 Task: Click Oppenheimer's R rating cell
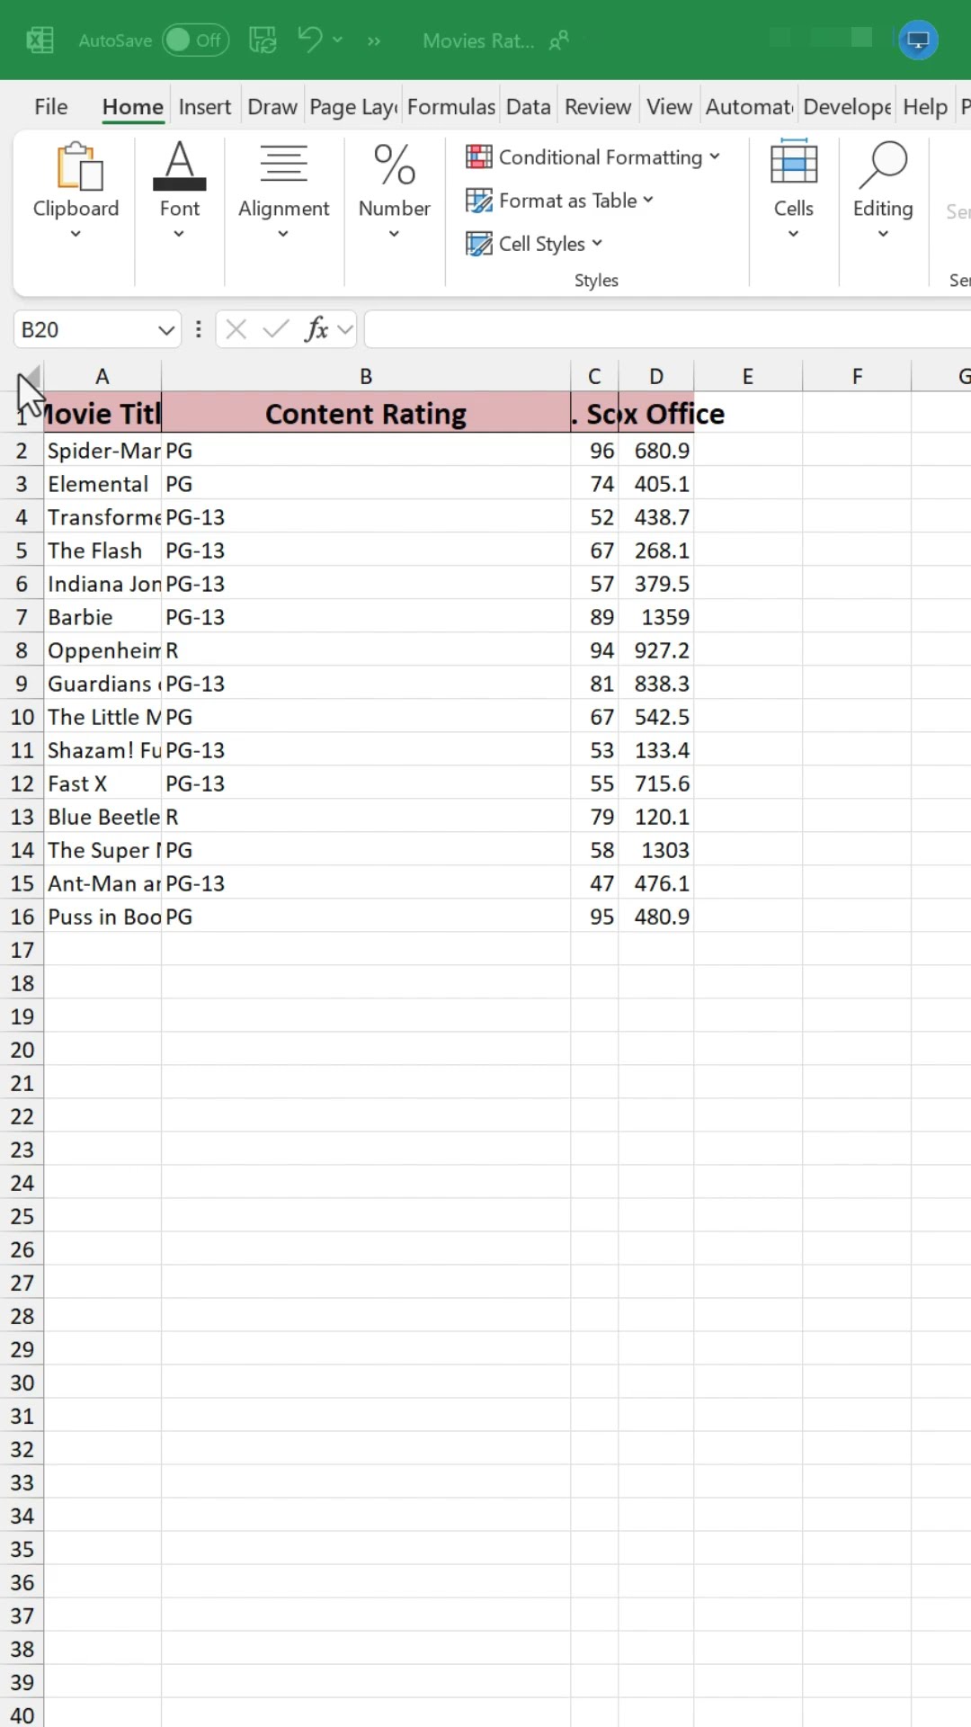366,650
